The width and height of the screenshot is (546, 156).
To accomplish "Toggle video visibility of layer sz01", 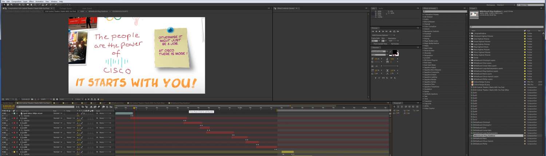I will [x=3, y=118].
